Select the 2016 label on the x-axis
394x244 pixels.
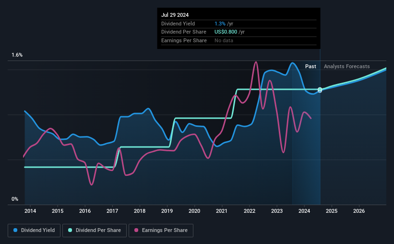pos(85,211)
